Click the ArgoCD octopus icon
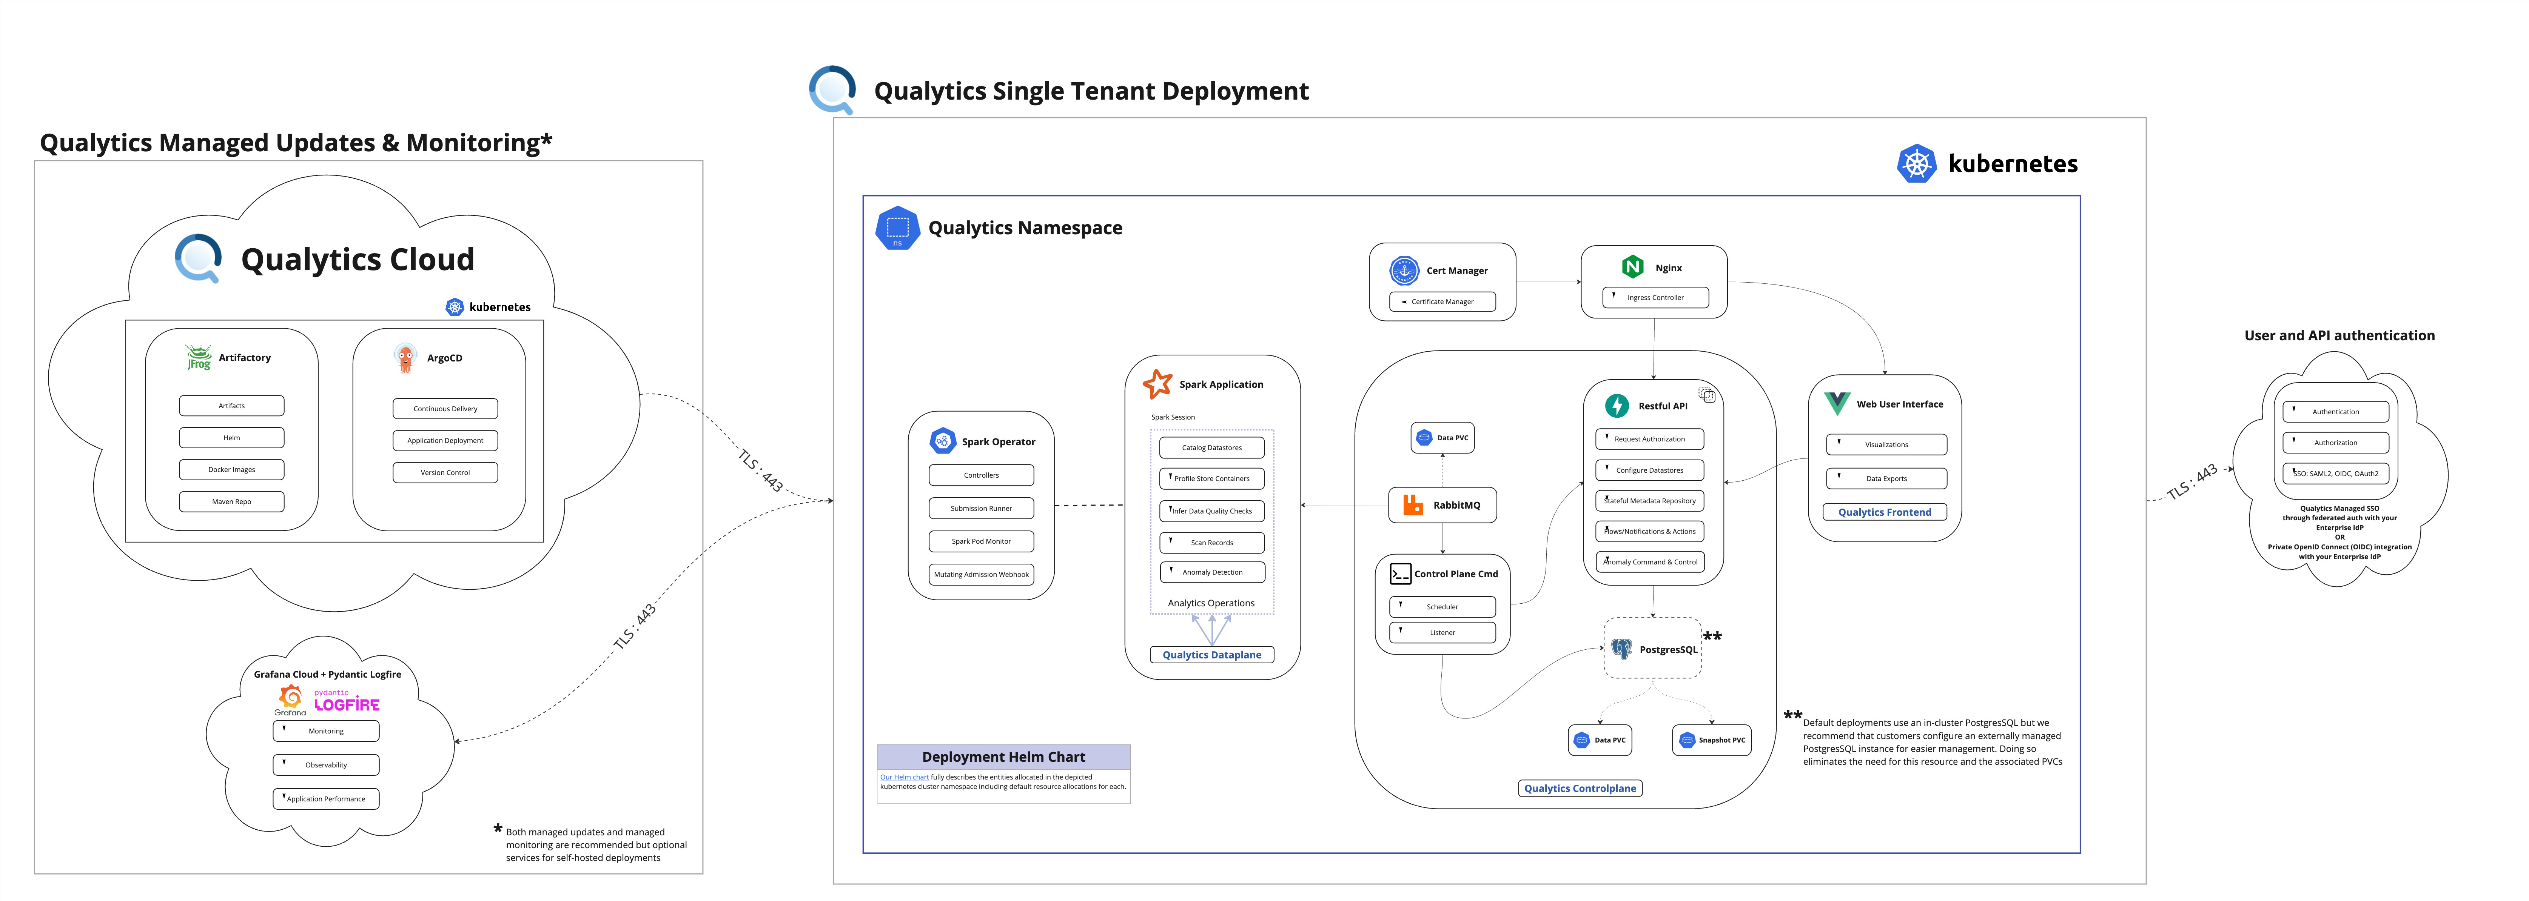Screen dimensions: 2529x901 405,358
